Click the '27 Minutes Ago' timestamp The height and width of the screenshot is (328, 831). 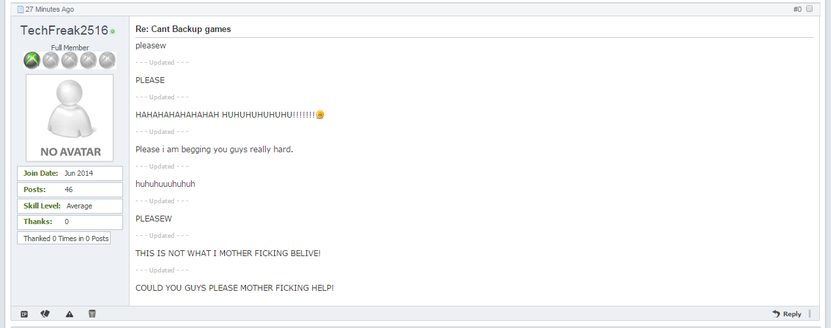(x=50, y=10)
